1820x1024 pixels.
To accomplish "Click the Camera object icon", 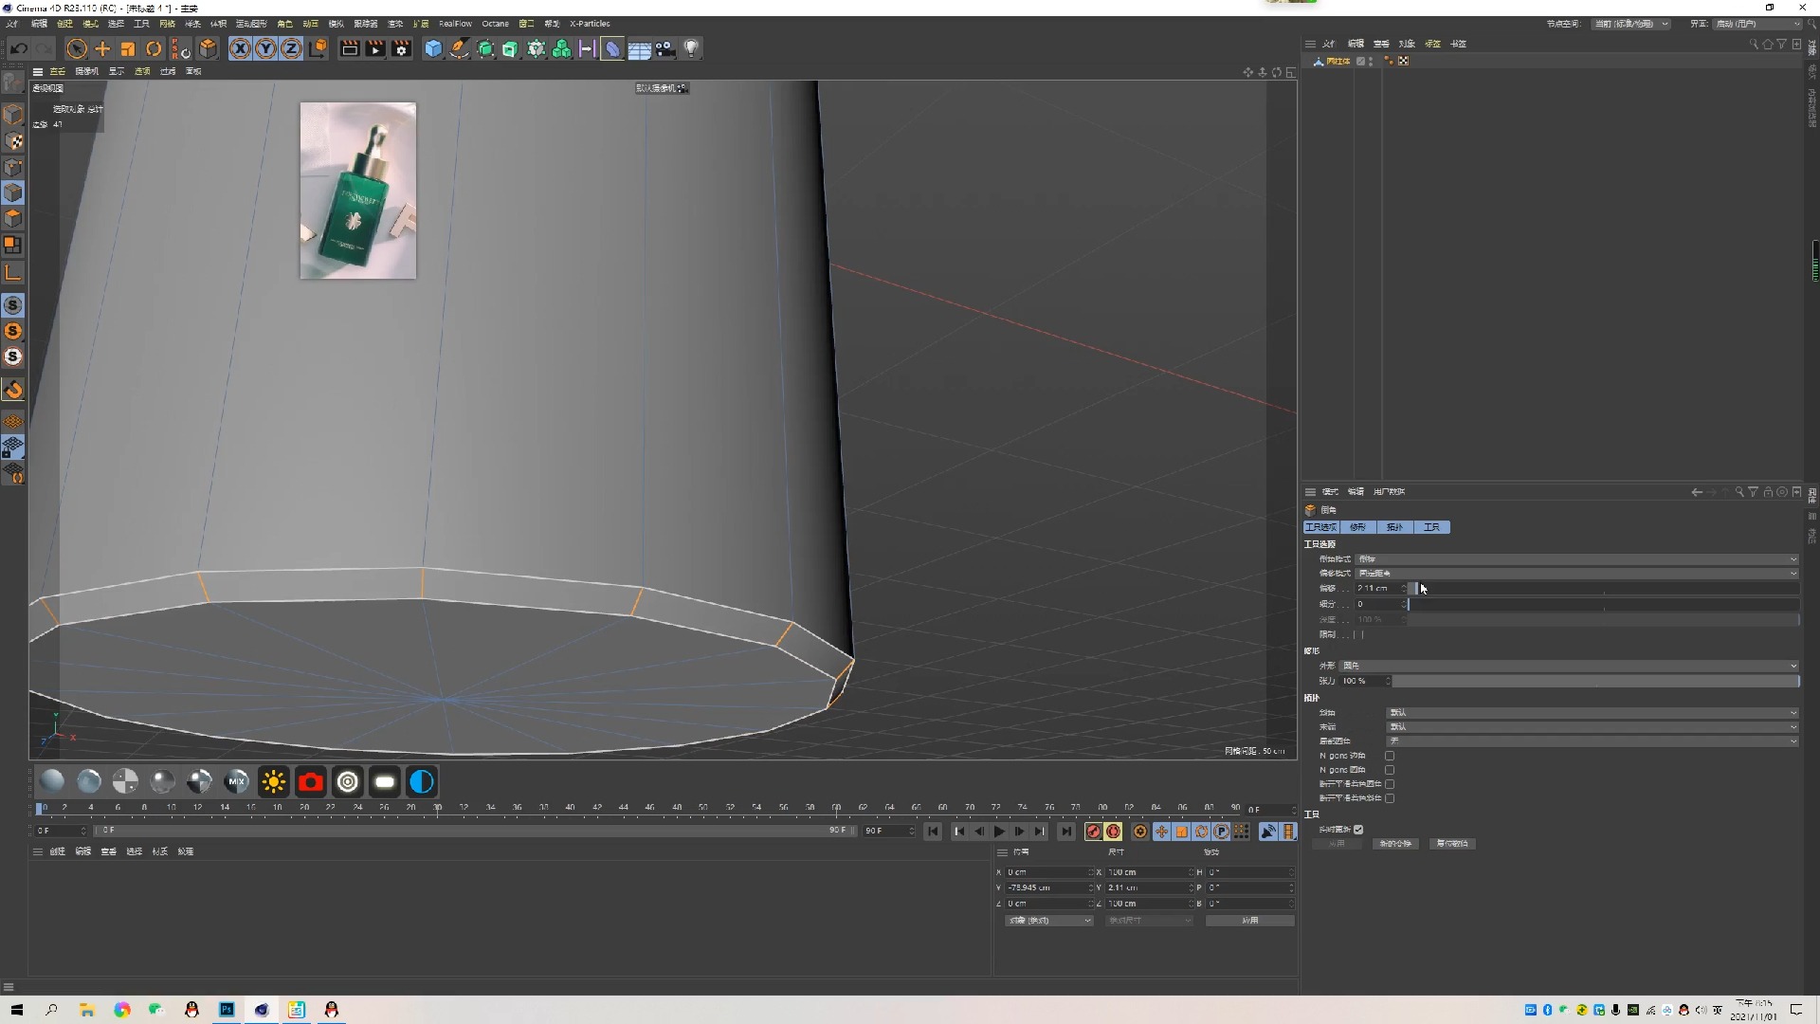I will (x=665, y=48).
